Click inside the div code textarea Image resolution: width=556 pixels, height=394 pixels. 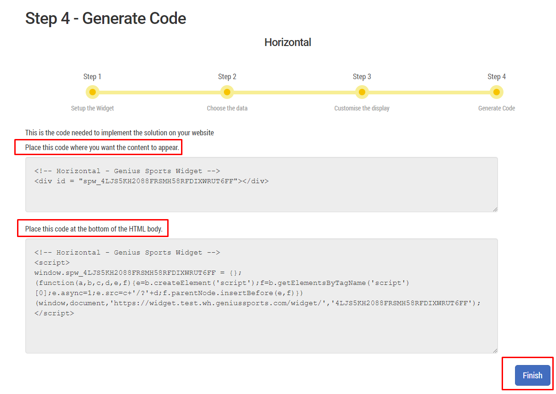(261, 185)
